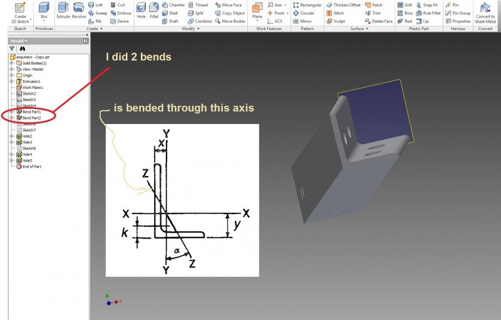Image resolution: width=501 pixels, height=320 pixels.
Task: Select esquinero - Copy.ipt root node
Action: click(30, 57)
